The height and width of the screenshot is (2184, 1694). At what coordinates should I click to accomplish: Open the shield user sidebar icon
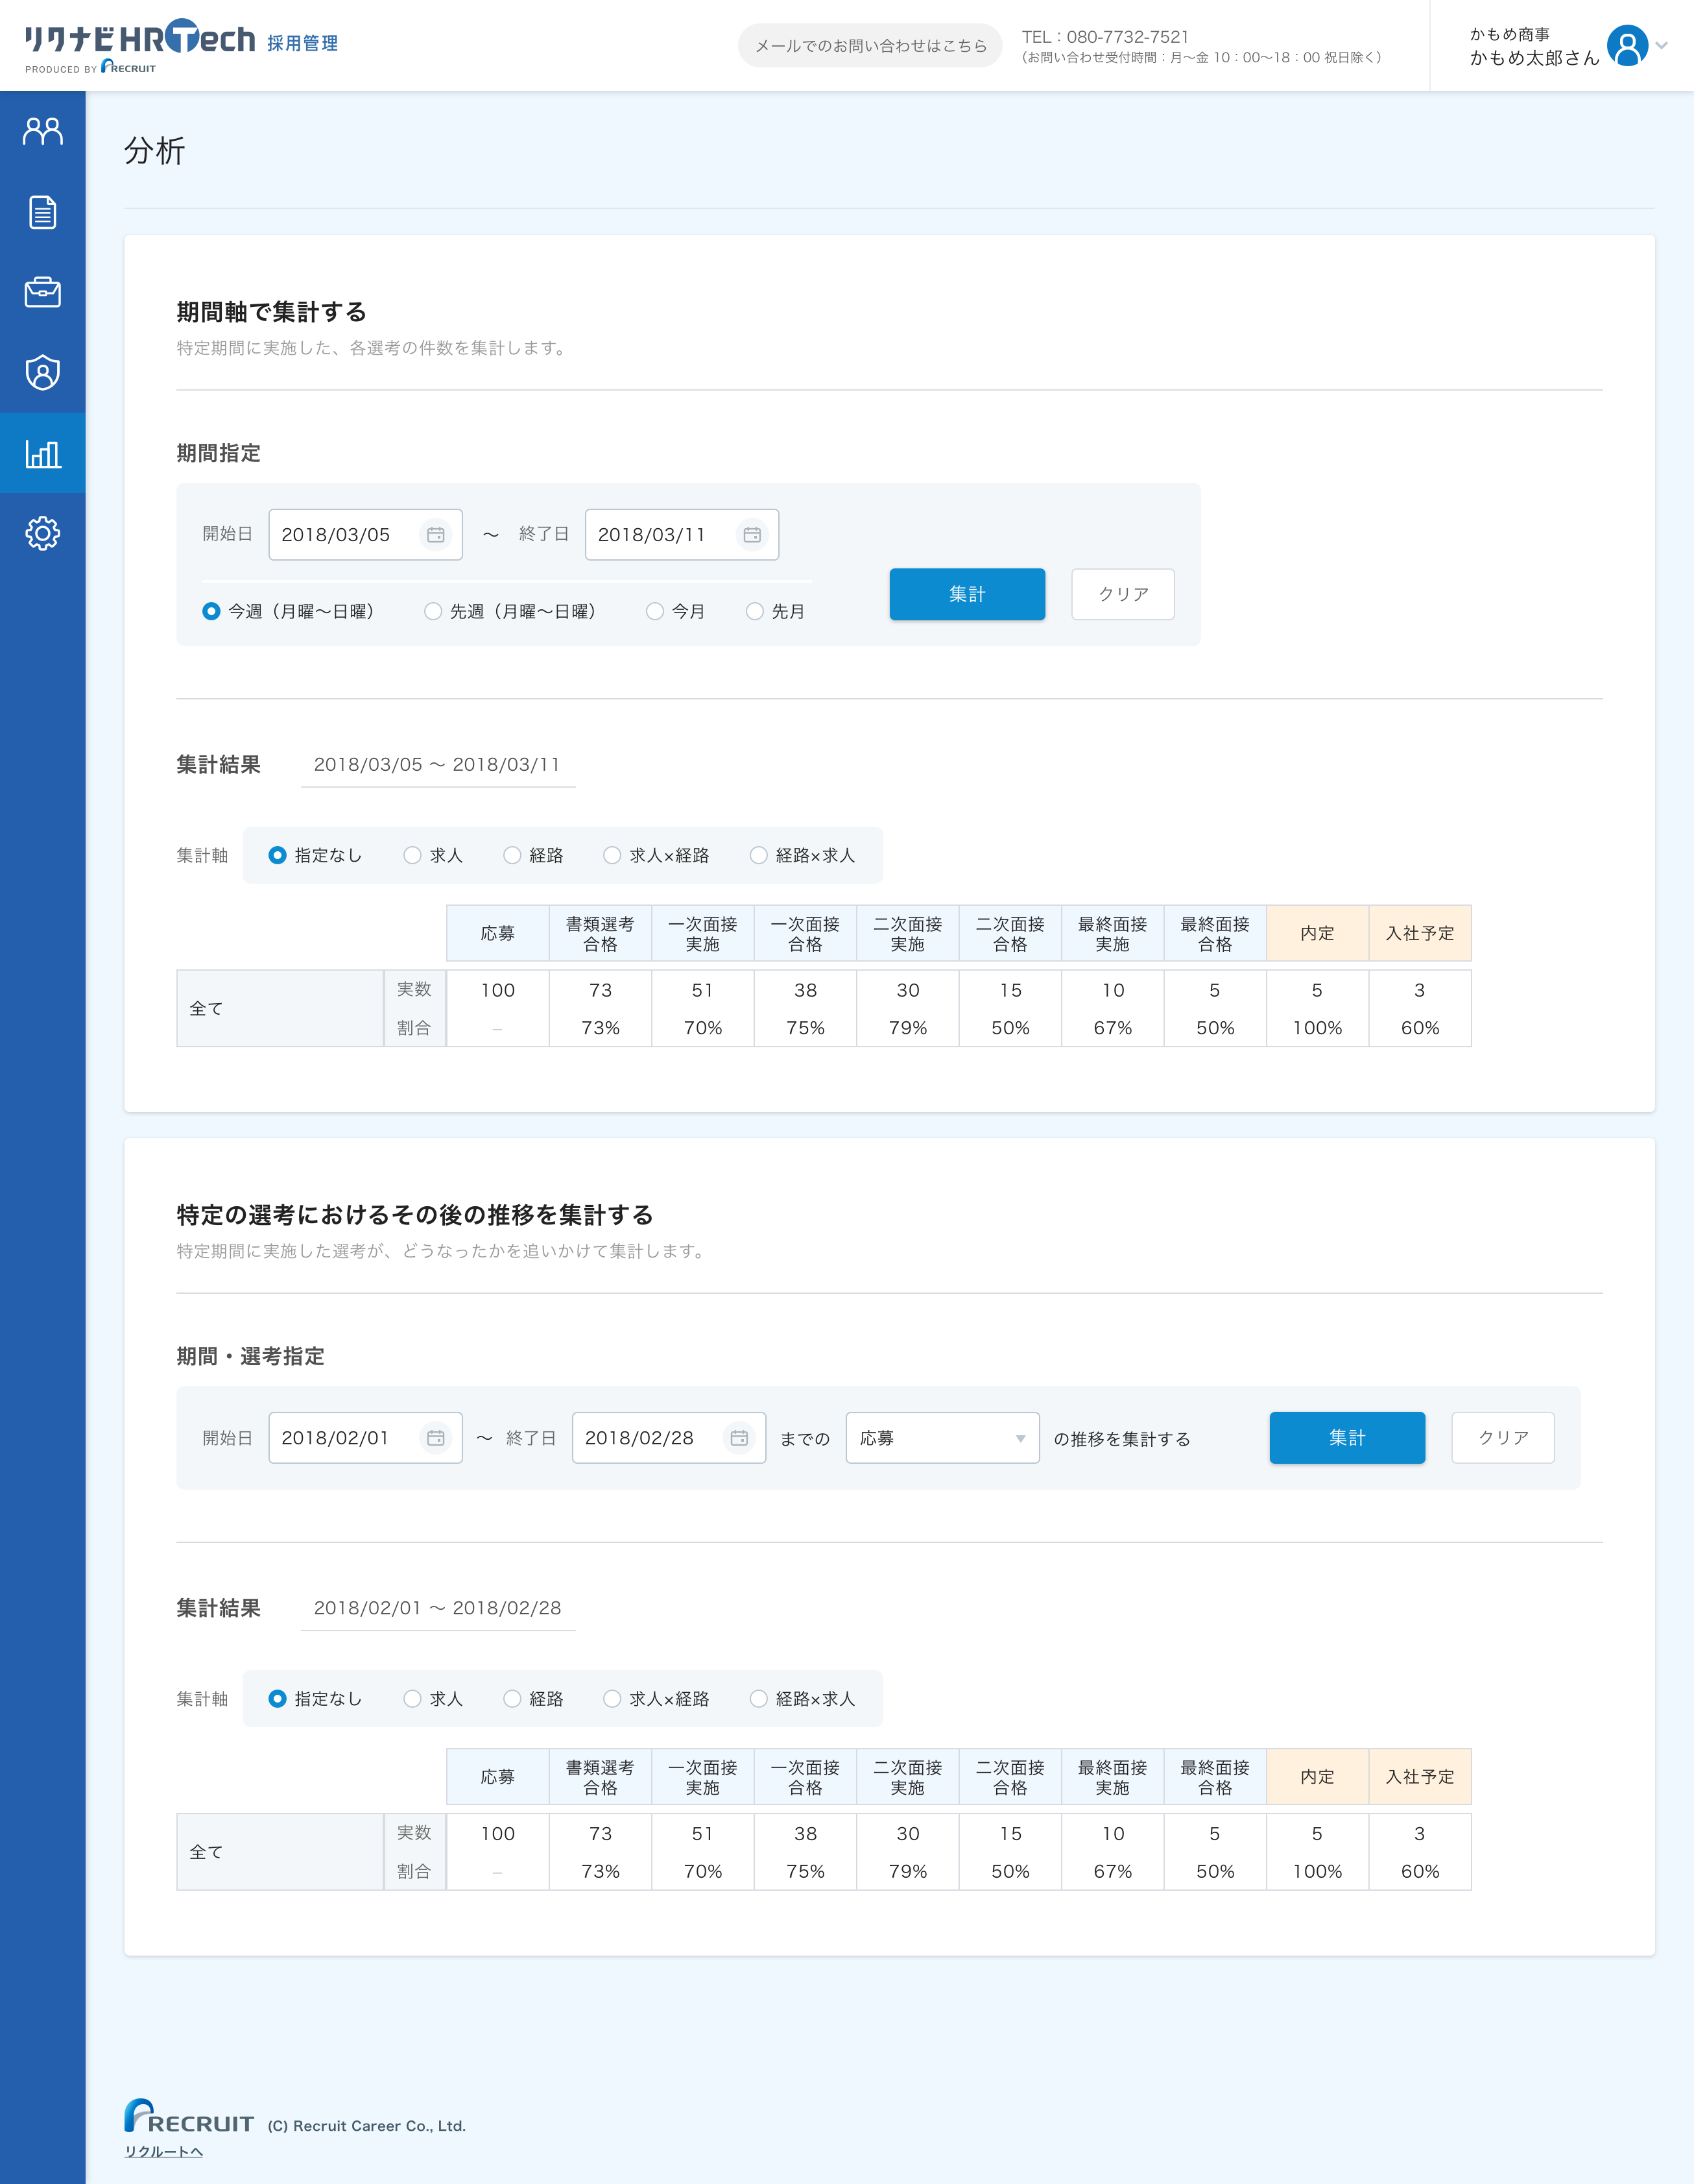click(42, 372)
